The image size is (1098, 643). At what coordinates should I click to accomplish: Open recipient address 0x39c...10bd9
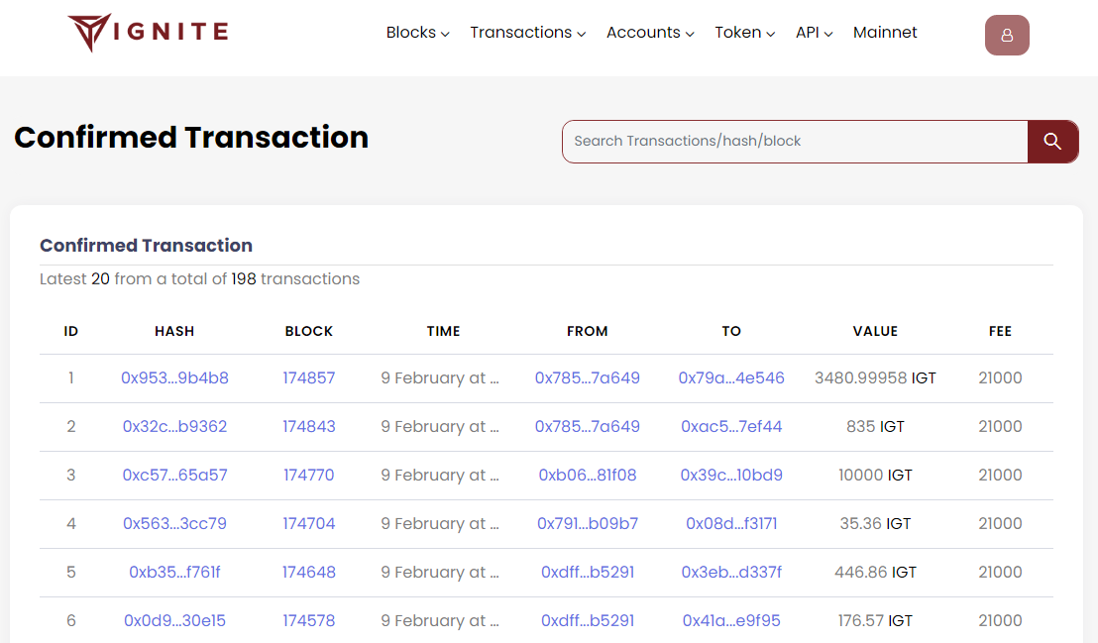pos(731,475)
